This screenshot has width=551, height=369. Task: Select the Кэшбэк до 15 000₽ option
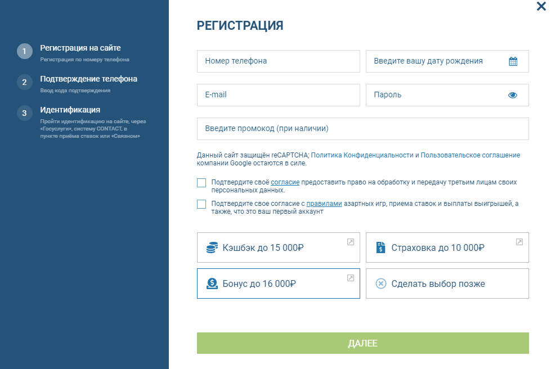point(278,247)
